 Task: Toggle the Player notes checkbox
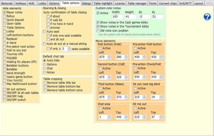click(x=5, y=12)
